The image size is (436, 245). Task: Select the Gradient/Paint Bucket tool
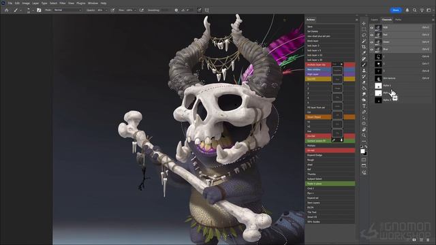(364, 88)
